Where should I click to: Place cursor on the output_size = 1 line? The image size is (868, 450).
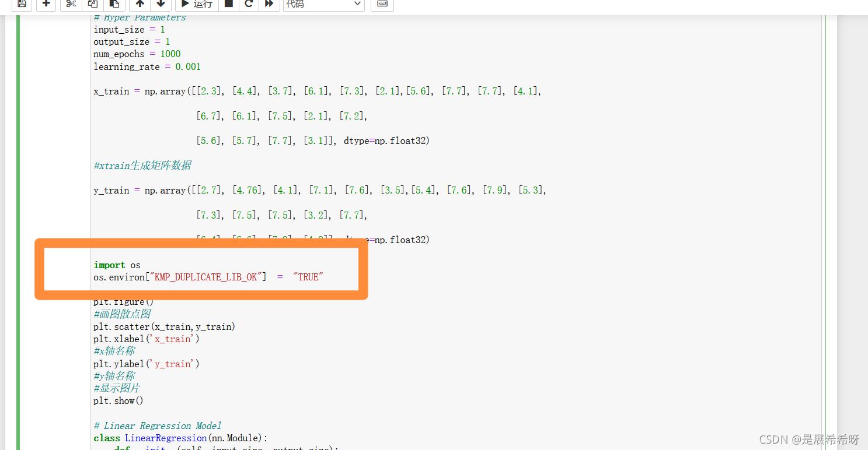coord(132,42)
